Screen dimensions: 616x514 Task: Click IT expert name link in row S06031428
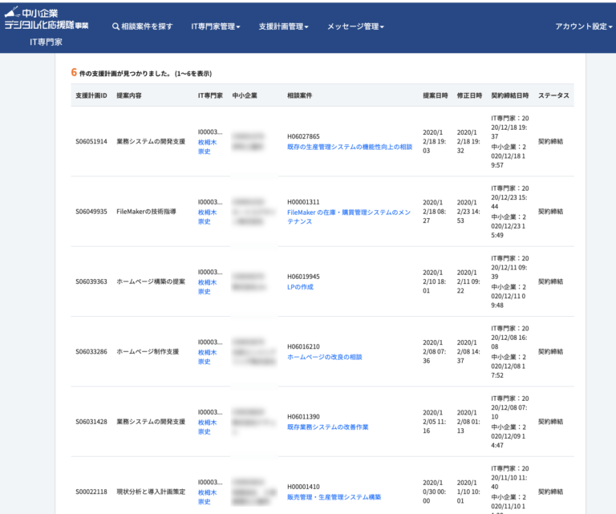tap(207, 427)
